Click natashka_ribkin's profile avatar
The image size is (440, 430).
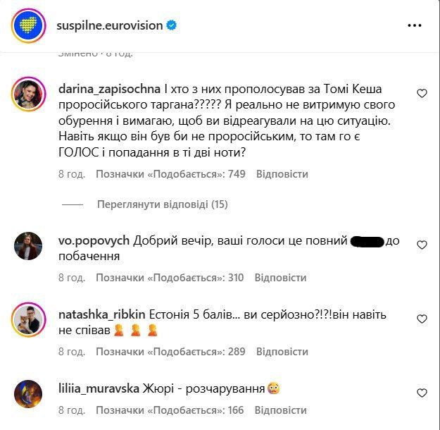coord(28,319)
